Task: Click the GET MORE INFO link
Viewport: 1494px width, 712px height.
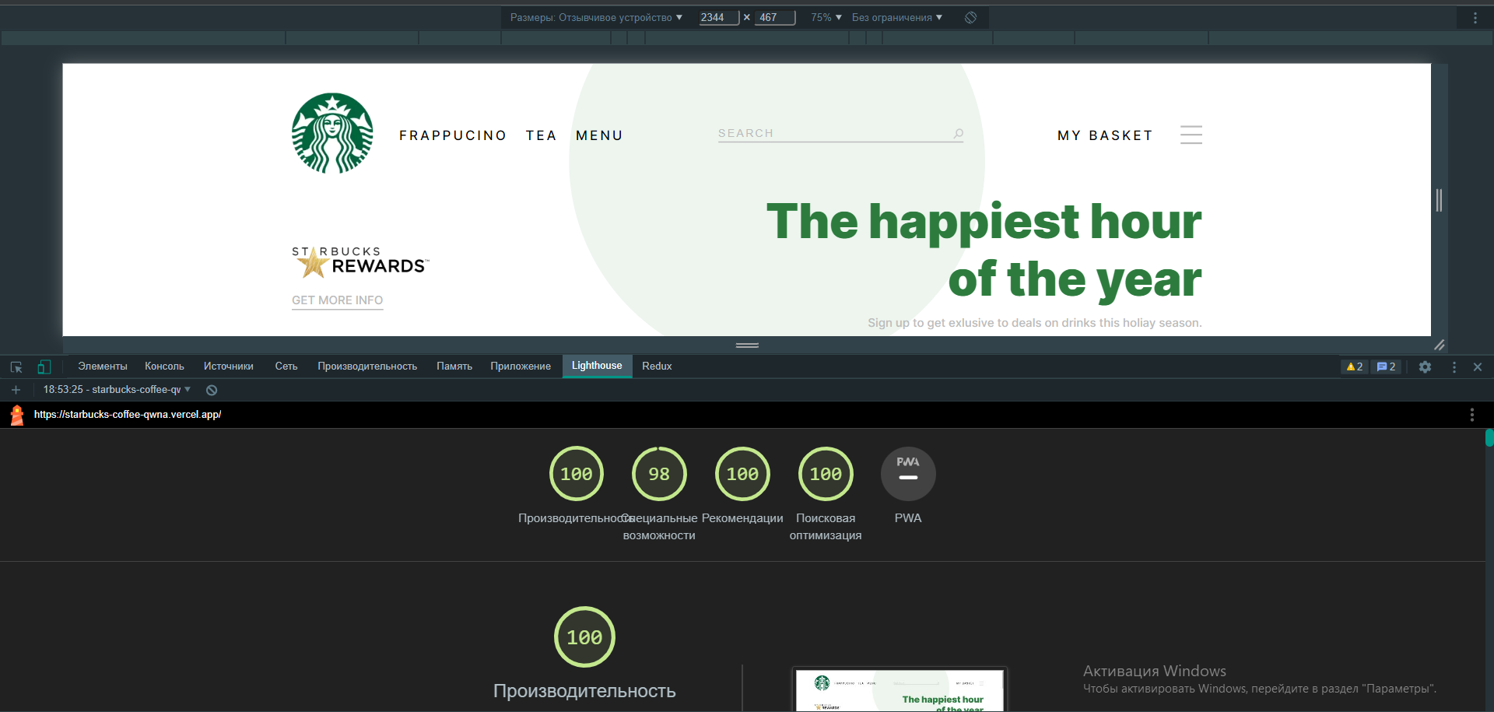Action: click(337, 300)
